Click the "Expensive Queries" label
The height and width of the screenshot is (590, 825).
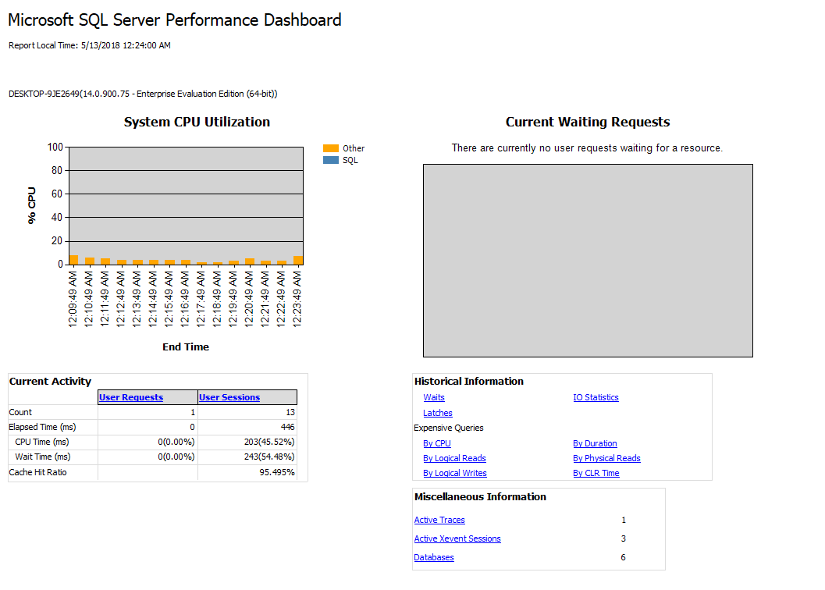point(449,428)
